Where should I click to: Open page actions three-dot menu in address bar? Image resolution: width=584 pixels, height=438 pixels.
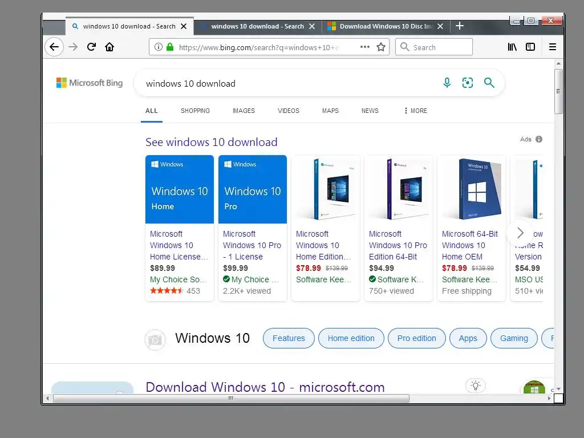tap(365, 47)
